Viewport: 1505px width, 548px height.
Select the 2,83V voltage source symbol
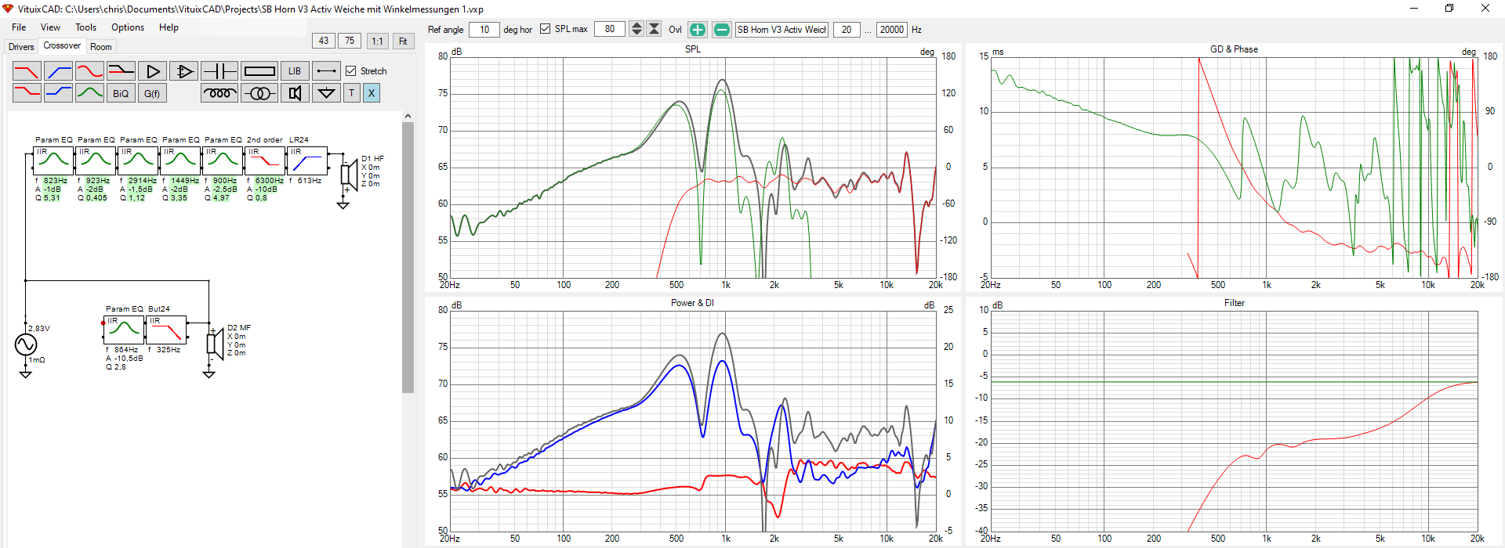tap(26, 344)
